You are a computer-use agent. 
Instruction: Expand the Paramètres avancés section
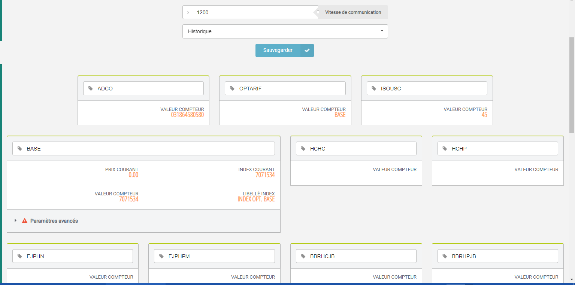click(54, 221)
